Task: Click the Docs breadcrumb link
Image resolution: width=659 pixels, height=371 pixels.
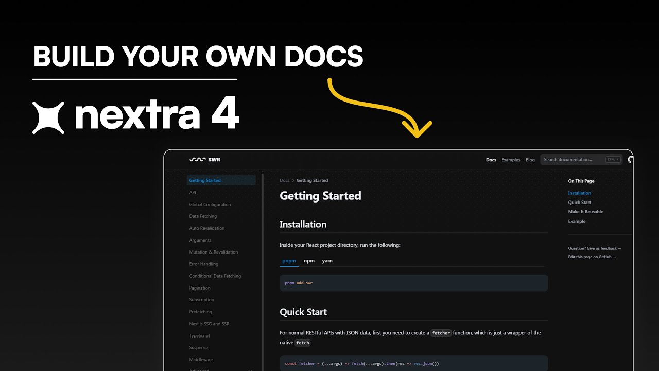Action: (285, 180)
